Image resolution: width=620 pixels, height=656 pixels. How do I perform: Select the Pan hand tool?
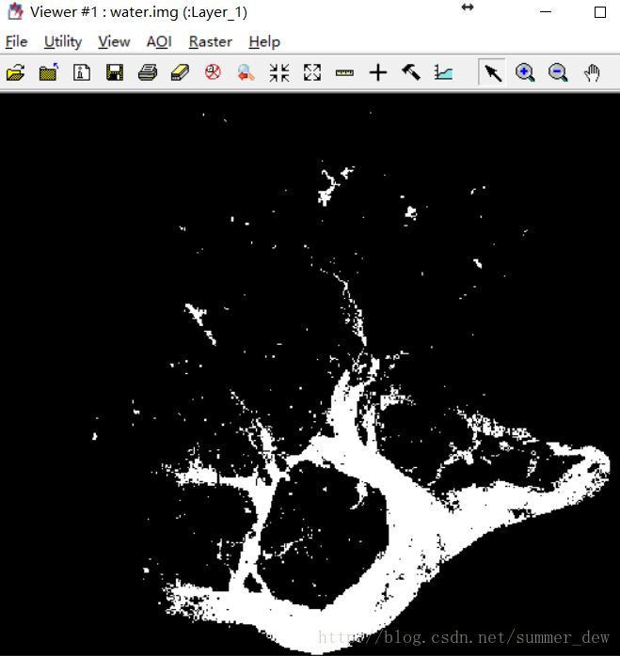pyautogui.click(x=592, y=73)
